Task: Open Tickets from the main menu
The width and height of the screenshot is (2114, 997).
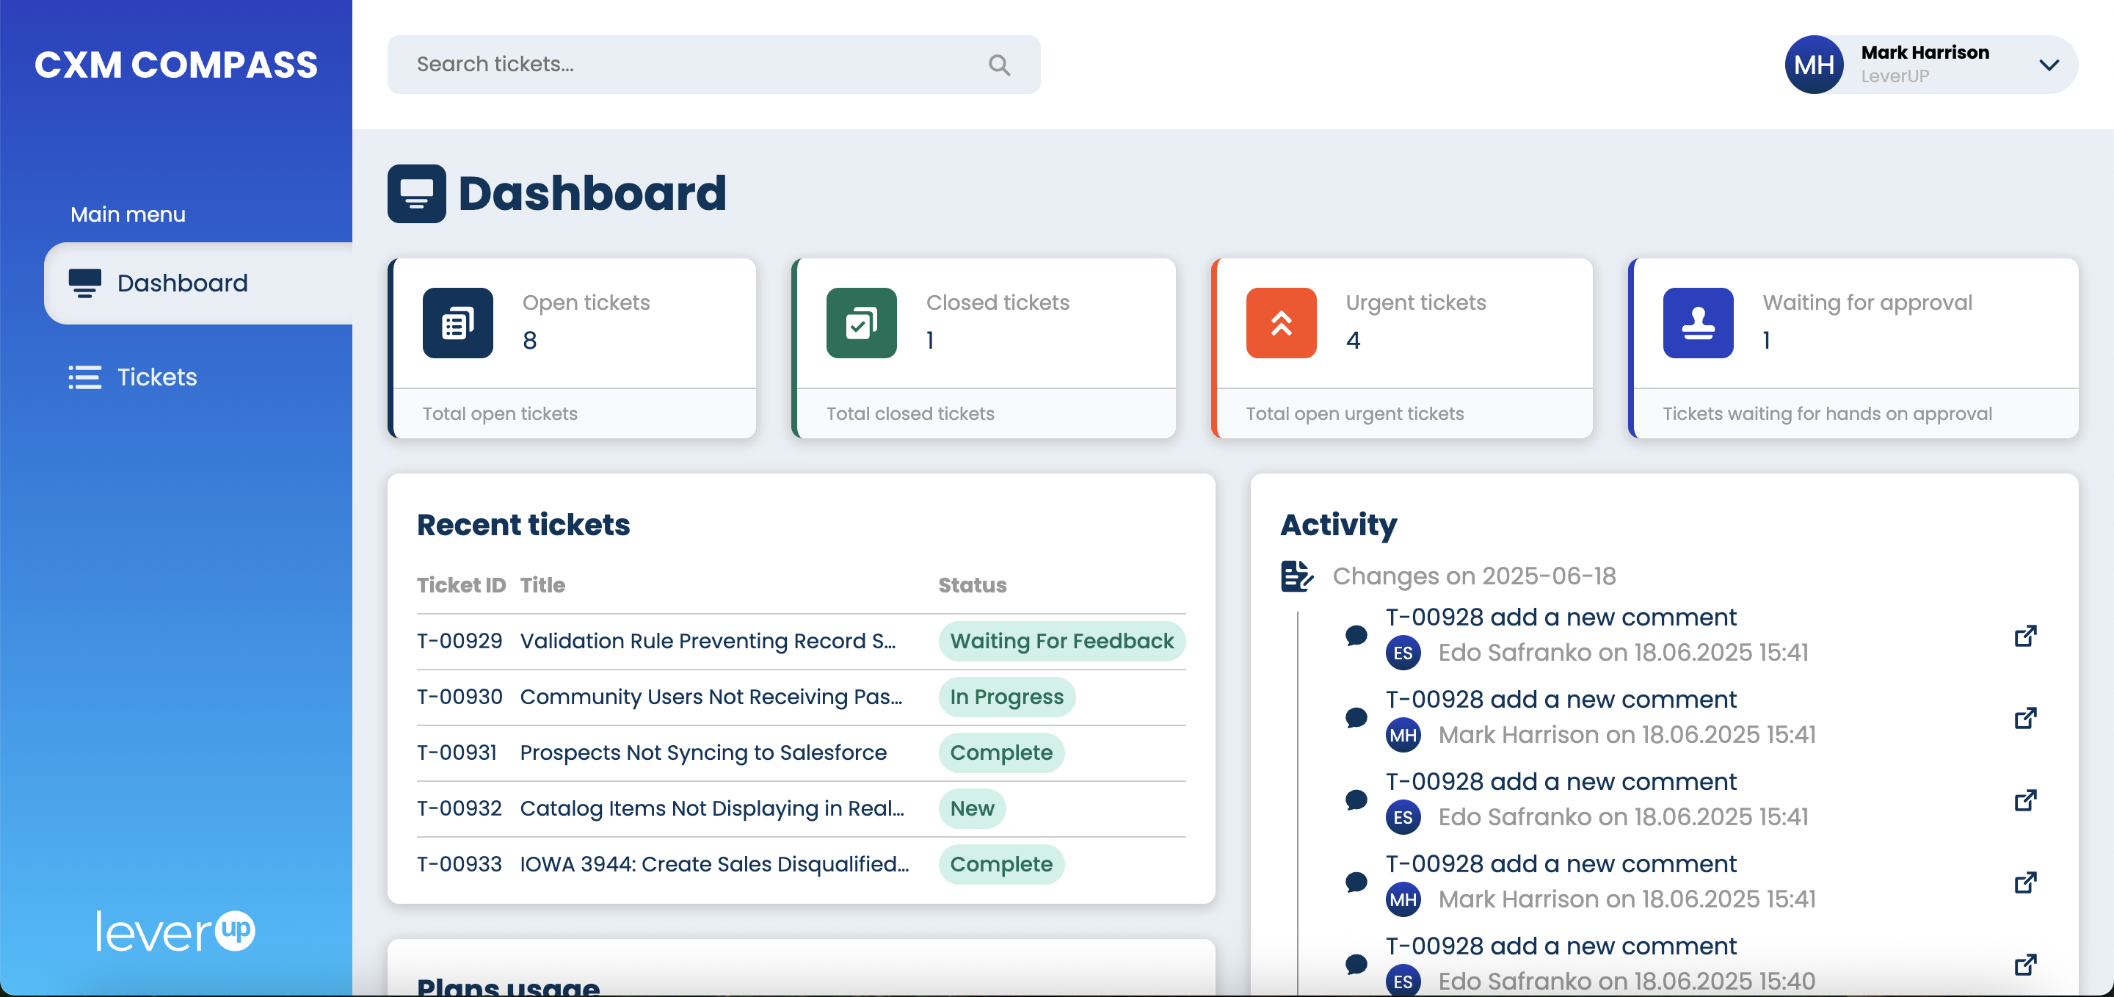Action: click(157, 377)
